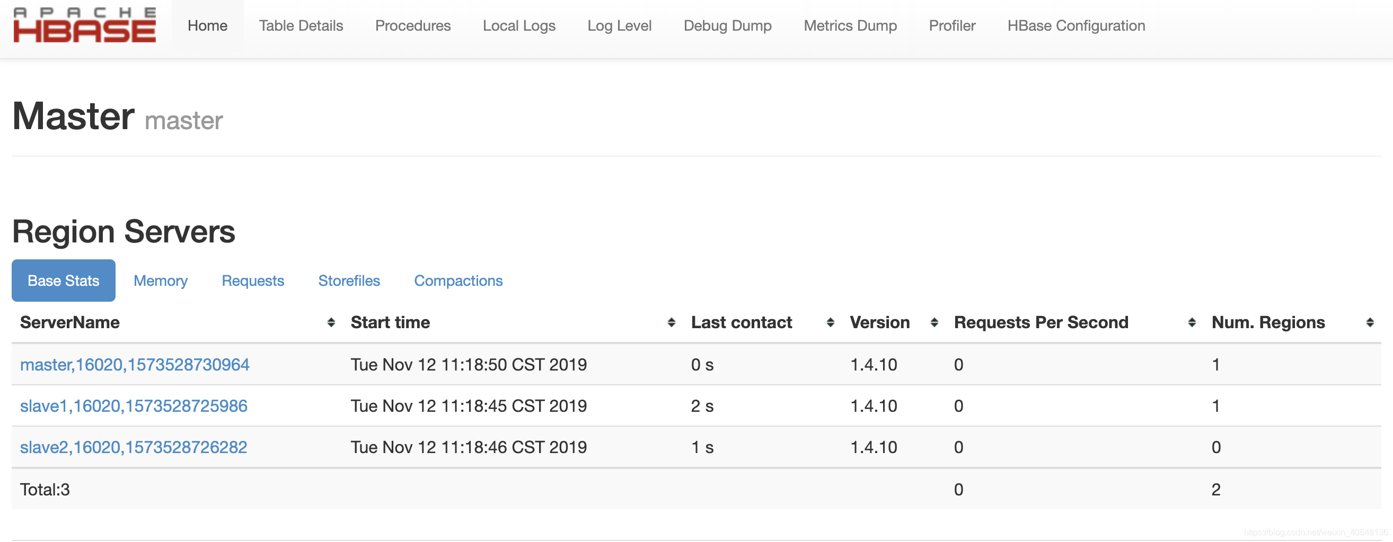Open the Procedures page
1393x542 pixels.
click(x=413, y=26)
